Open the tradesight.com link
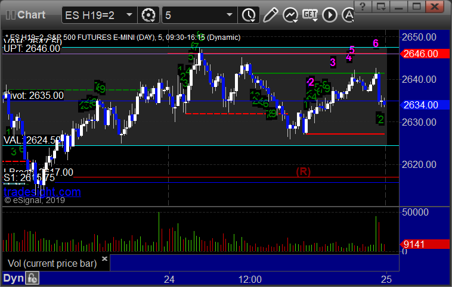This screenshot has width=452, height=287. click(x=42, y=192)
